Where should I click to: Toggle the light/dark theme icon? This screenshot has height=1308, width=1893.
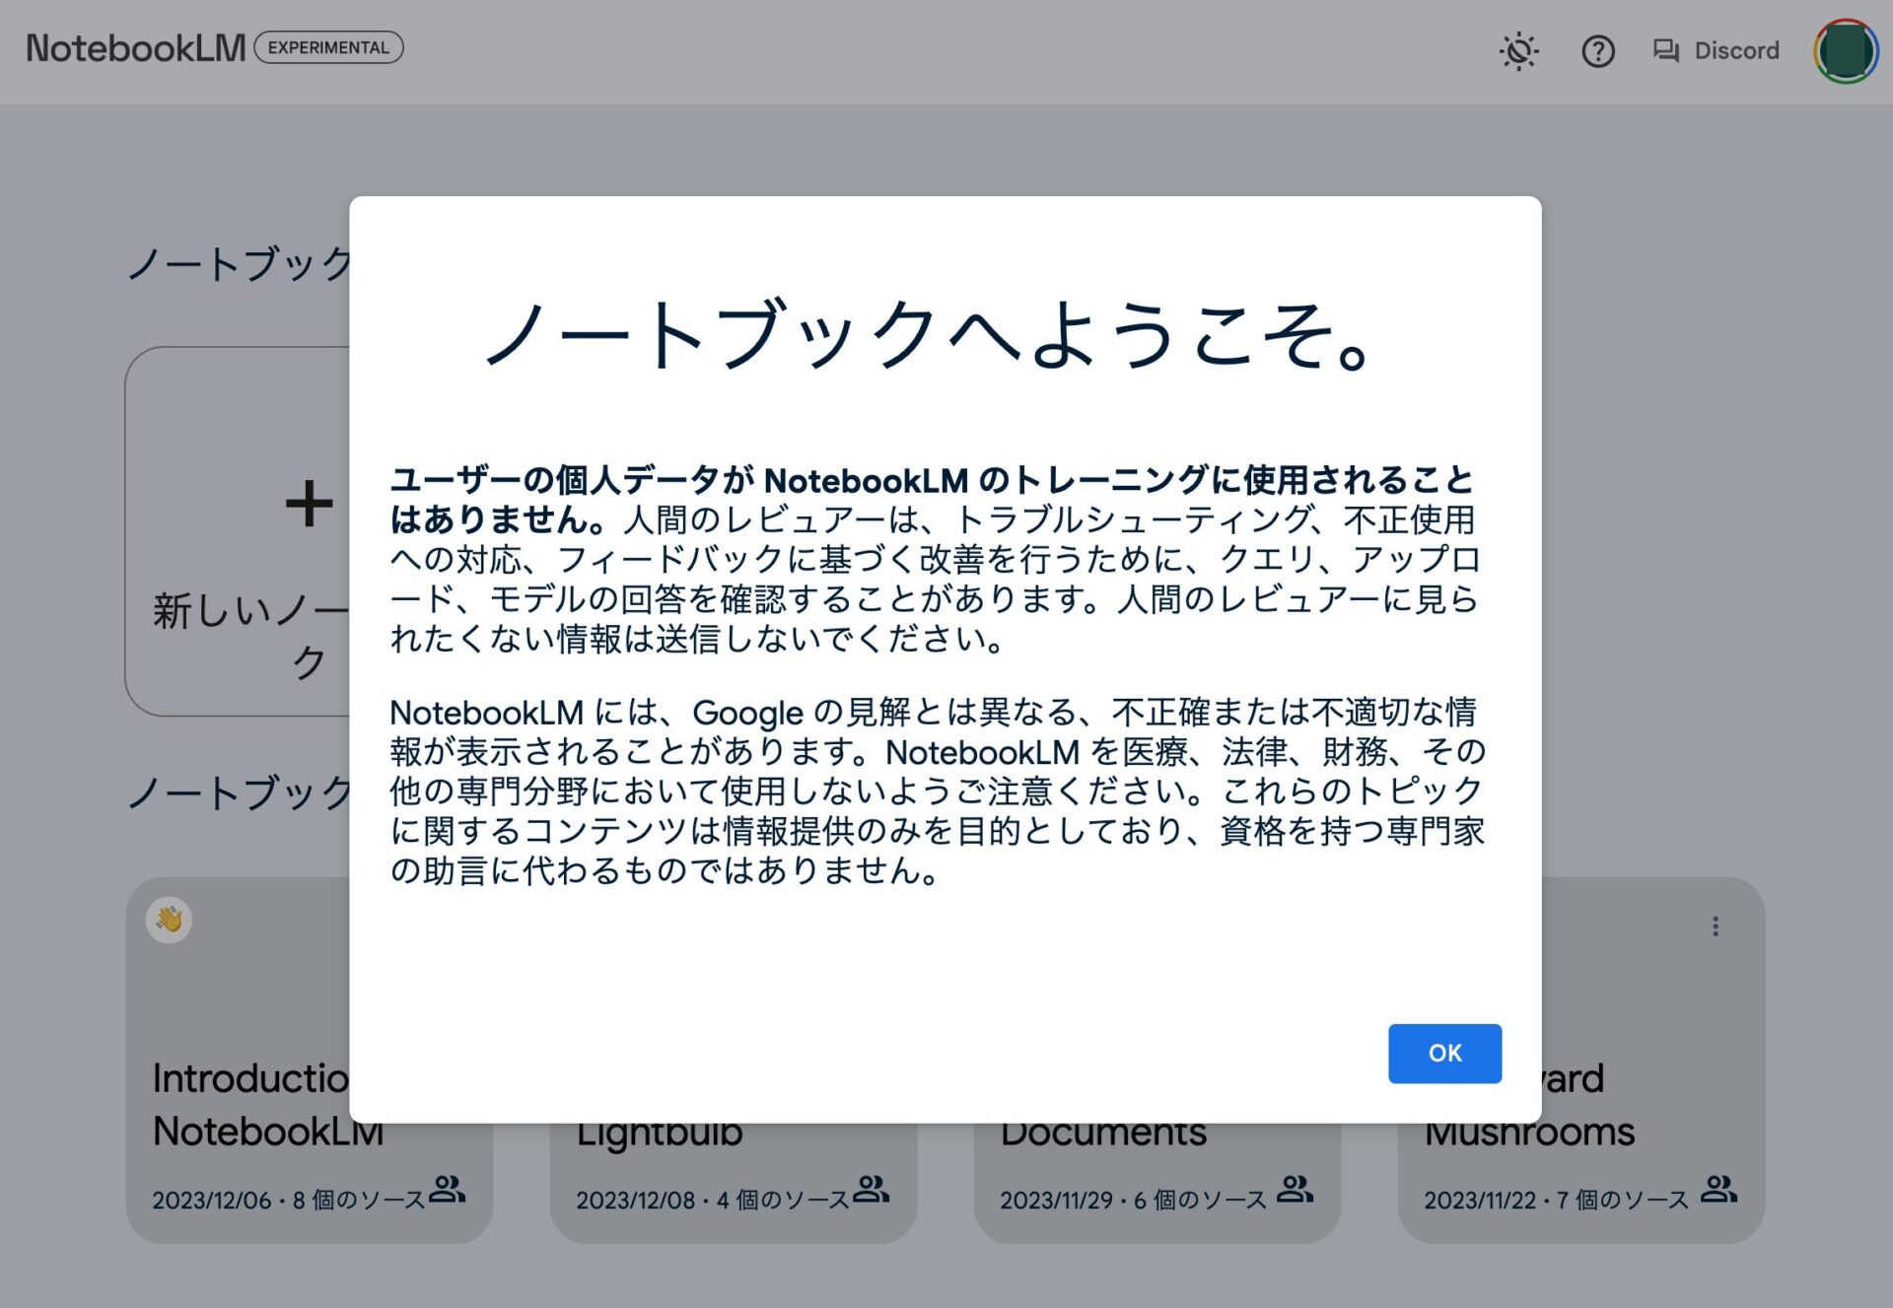(x=1518, y=51)
